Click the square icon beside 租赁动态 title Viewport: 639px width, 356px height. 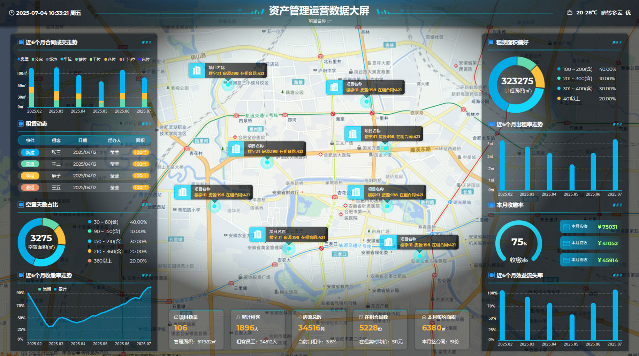tap(21, 124)
